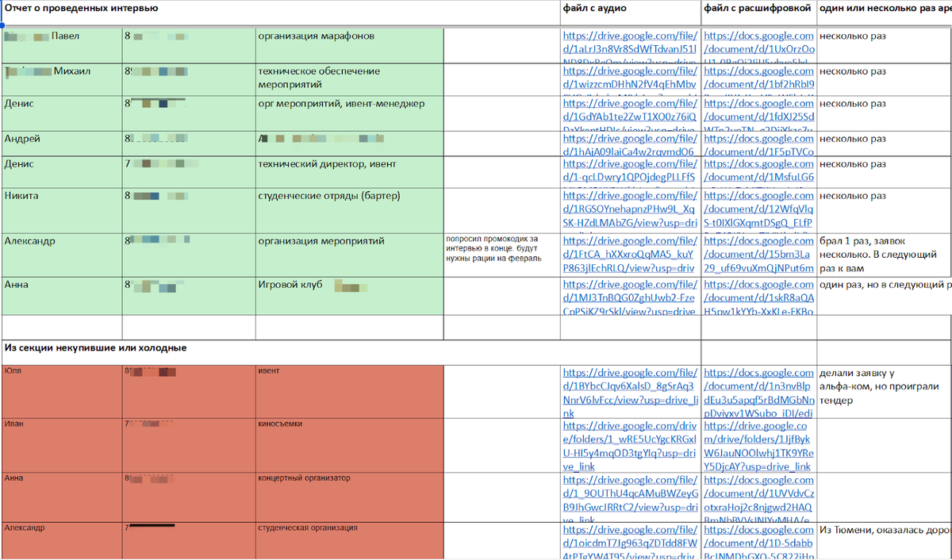This screenshot has width=952, height=560.
Task: Select the 'технический директор, ивент' cell
Action: click(x=349, y=172)
